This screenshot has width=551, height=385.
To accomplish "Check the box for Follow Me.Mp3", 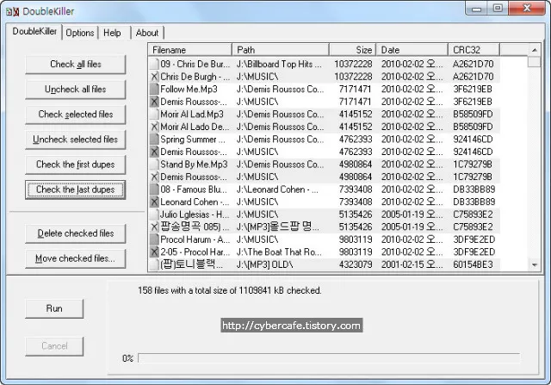I will 154,89.
